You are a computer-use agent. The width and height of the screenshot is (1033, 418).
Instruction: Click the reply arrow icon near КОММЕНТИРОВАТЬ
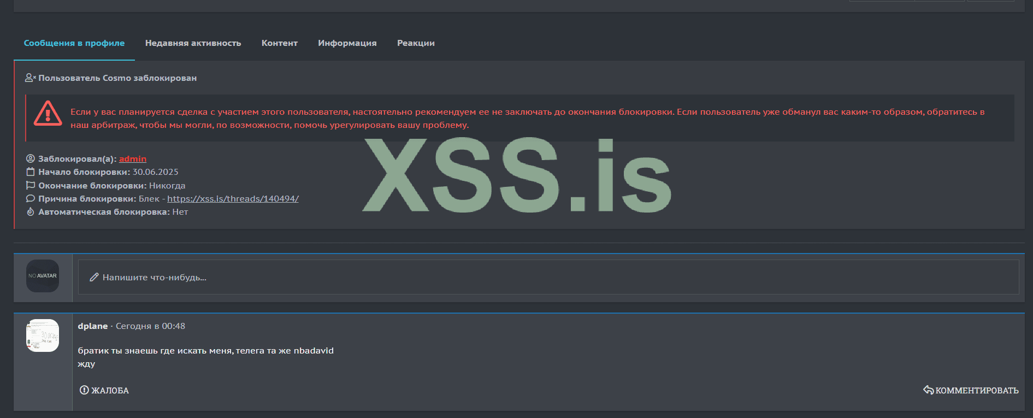pos(928,390)
